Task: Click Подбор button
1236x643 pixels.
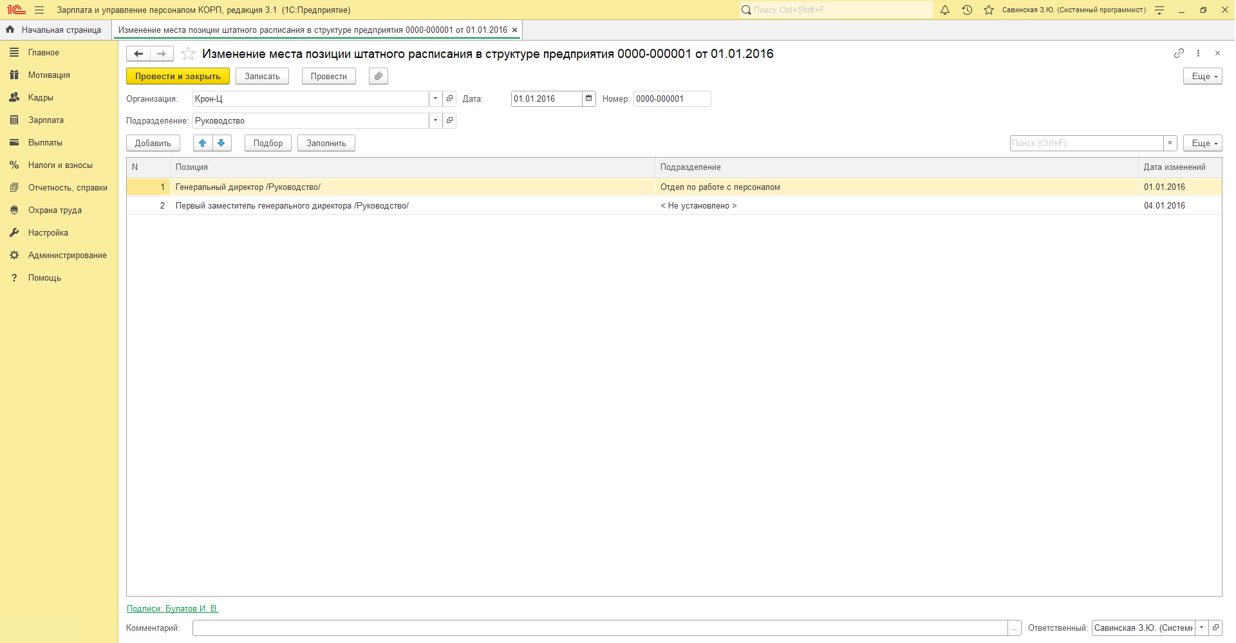Action: click(x=268, y=143)
